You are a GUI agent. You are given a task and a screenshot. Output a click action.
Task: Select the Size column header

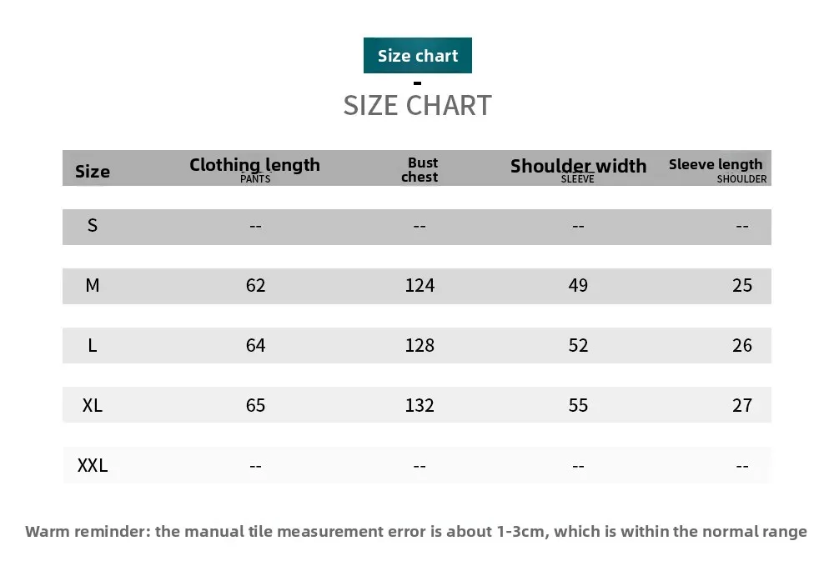pyautogui.click(x=93, y=171)
